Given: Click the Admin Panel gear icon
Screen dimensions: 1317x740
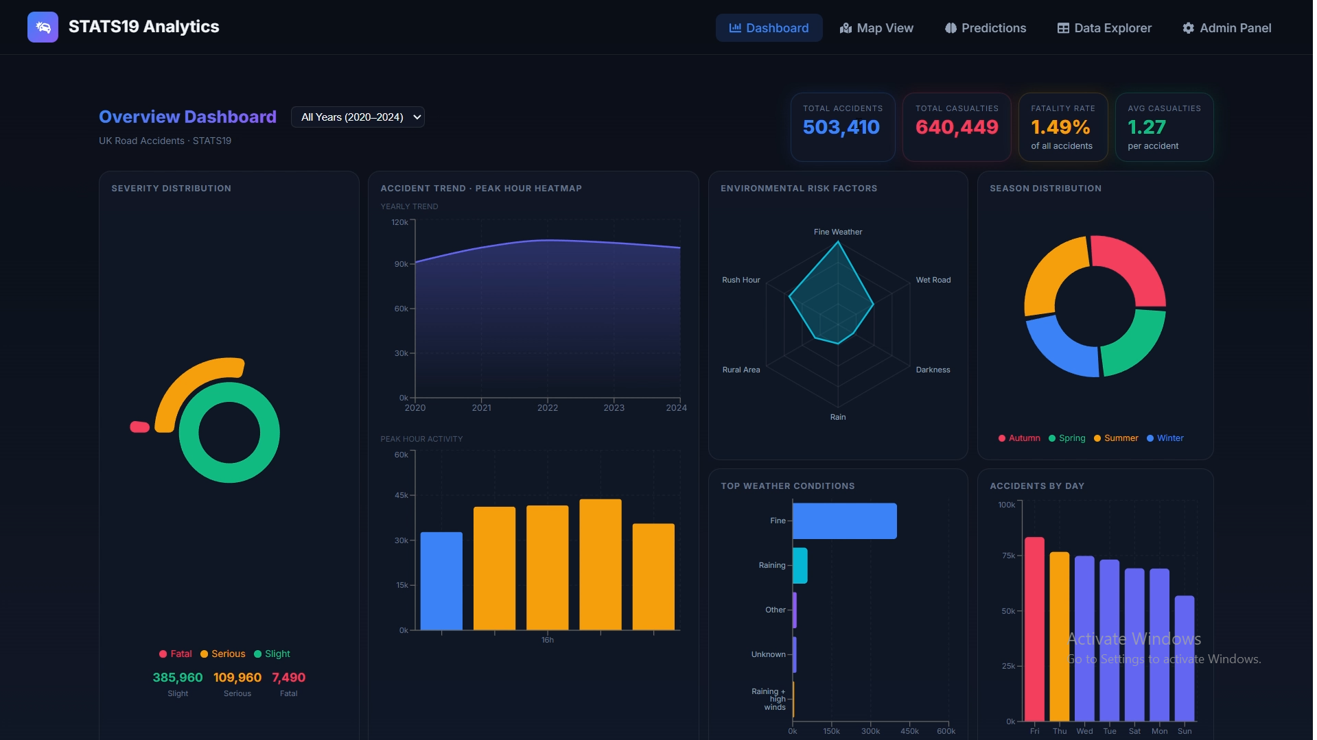Looking at the screenshot, I should click(1188, 28).
